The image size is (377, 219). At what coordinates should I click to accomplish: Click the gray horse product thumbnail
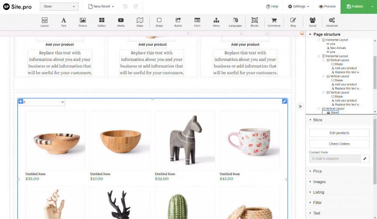click(185, 140)
